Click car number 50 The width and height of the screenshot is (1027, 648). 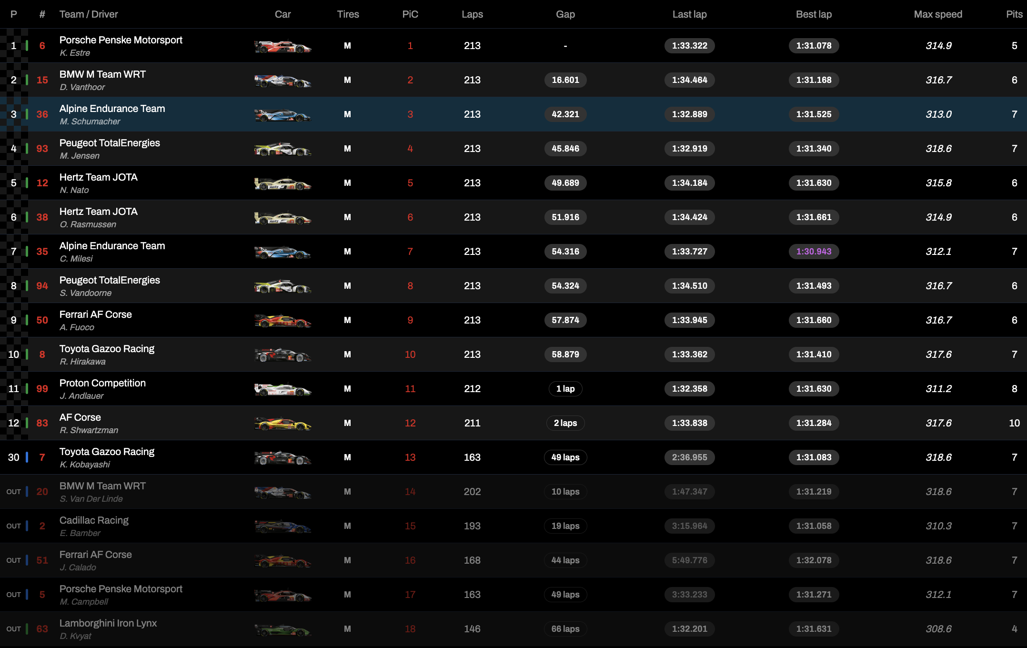pyautogui.click(x=42, y=320)
